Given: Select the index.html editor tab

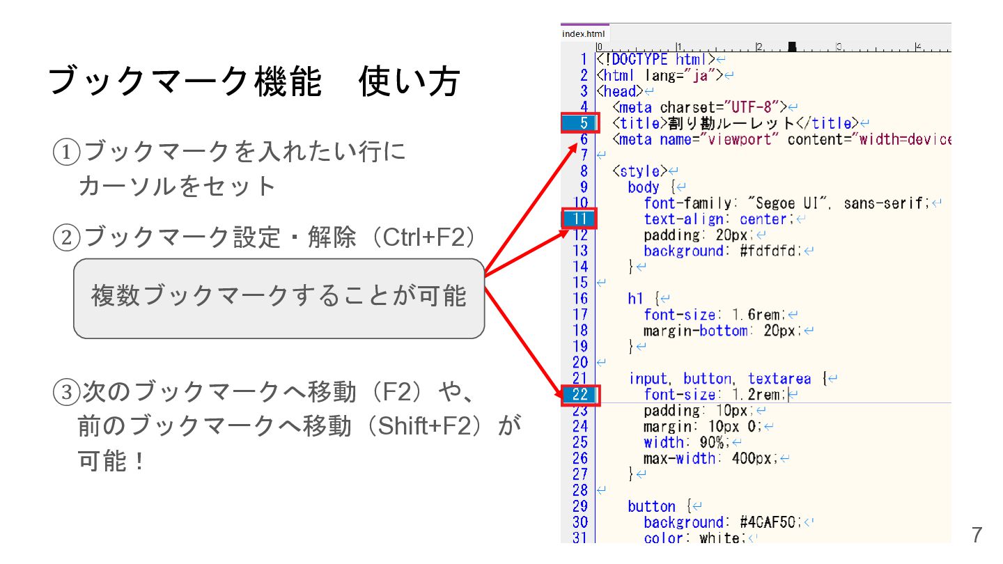Looking at the screenshot, I should tap(584, 33).
